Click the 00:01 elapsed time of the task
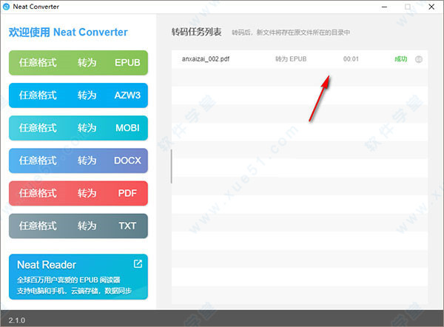Screen dimensions: 444x327 tap(351, 58)
